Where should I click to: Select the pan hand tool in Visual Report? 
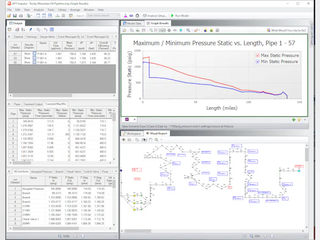pos(150,140)
